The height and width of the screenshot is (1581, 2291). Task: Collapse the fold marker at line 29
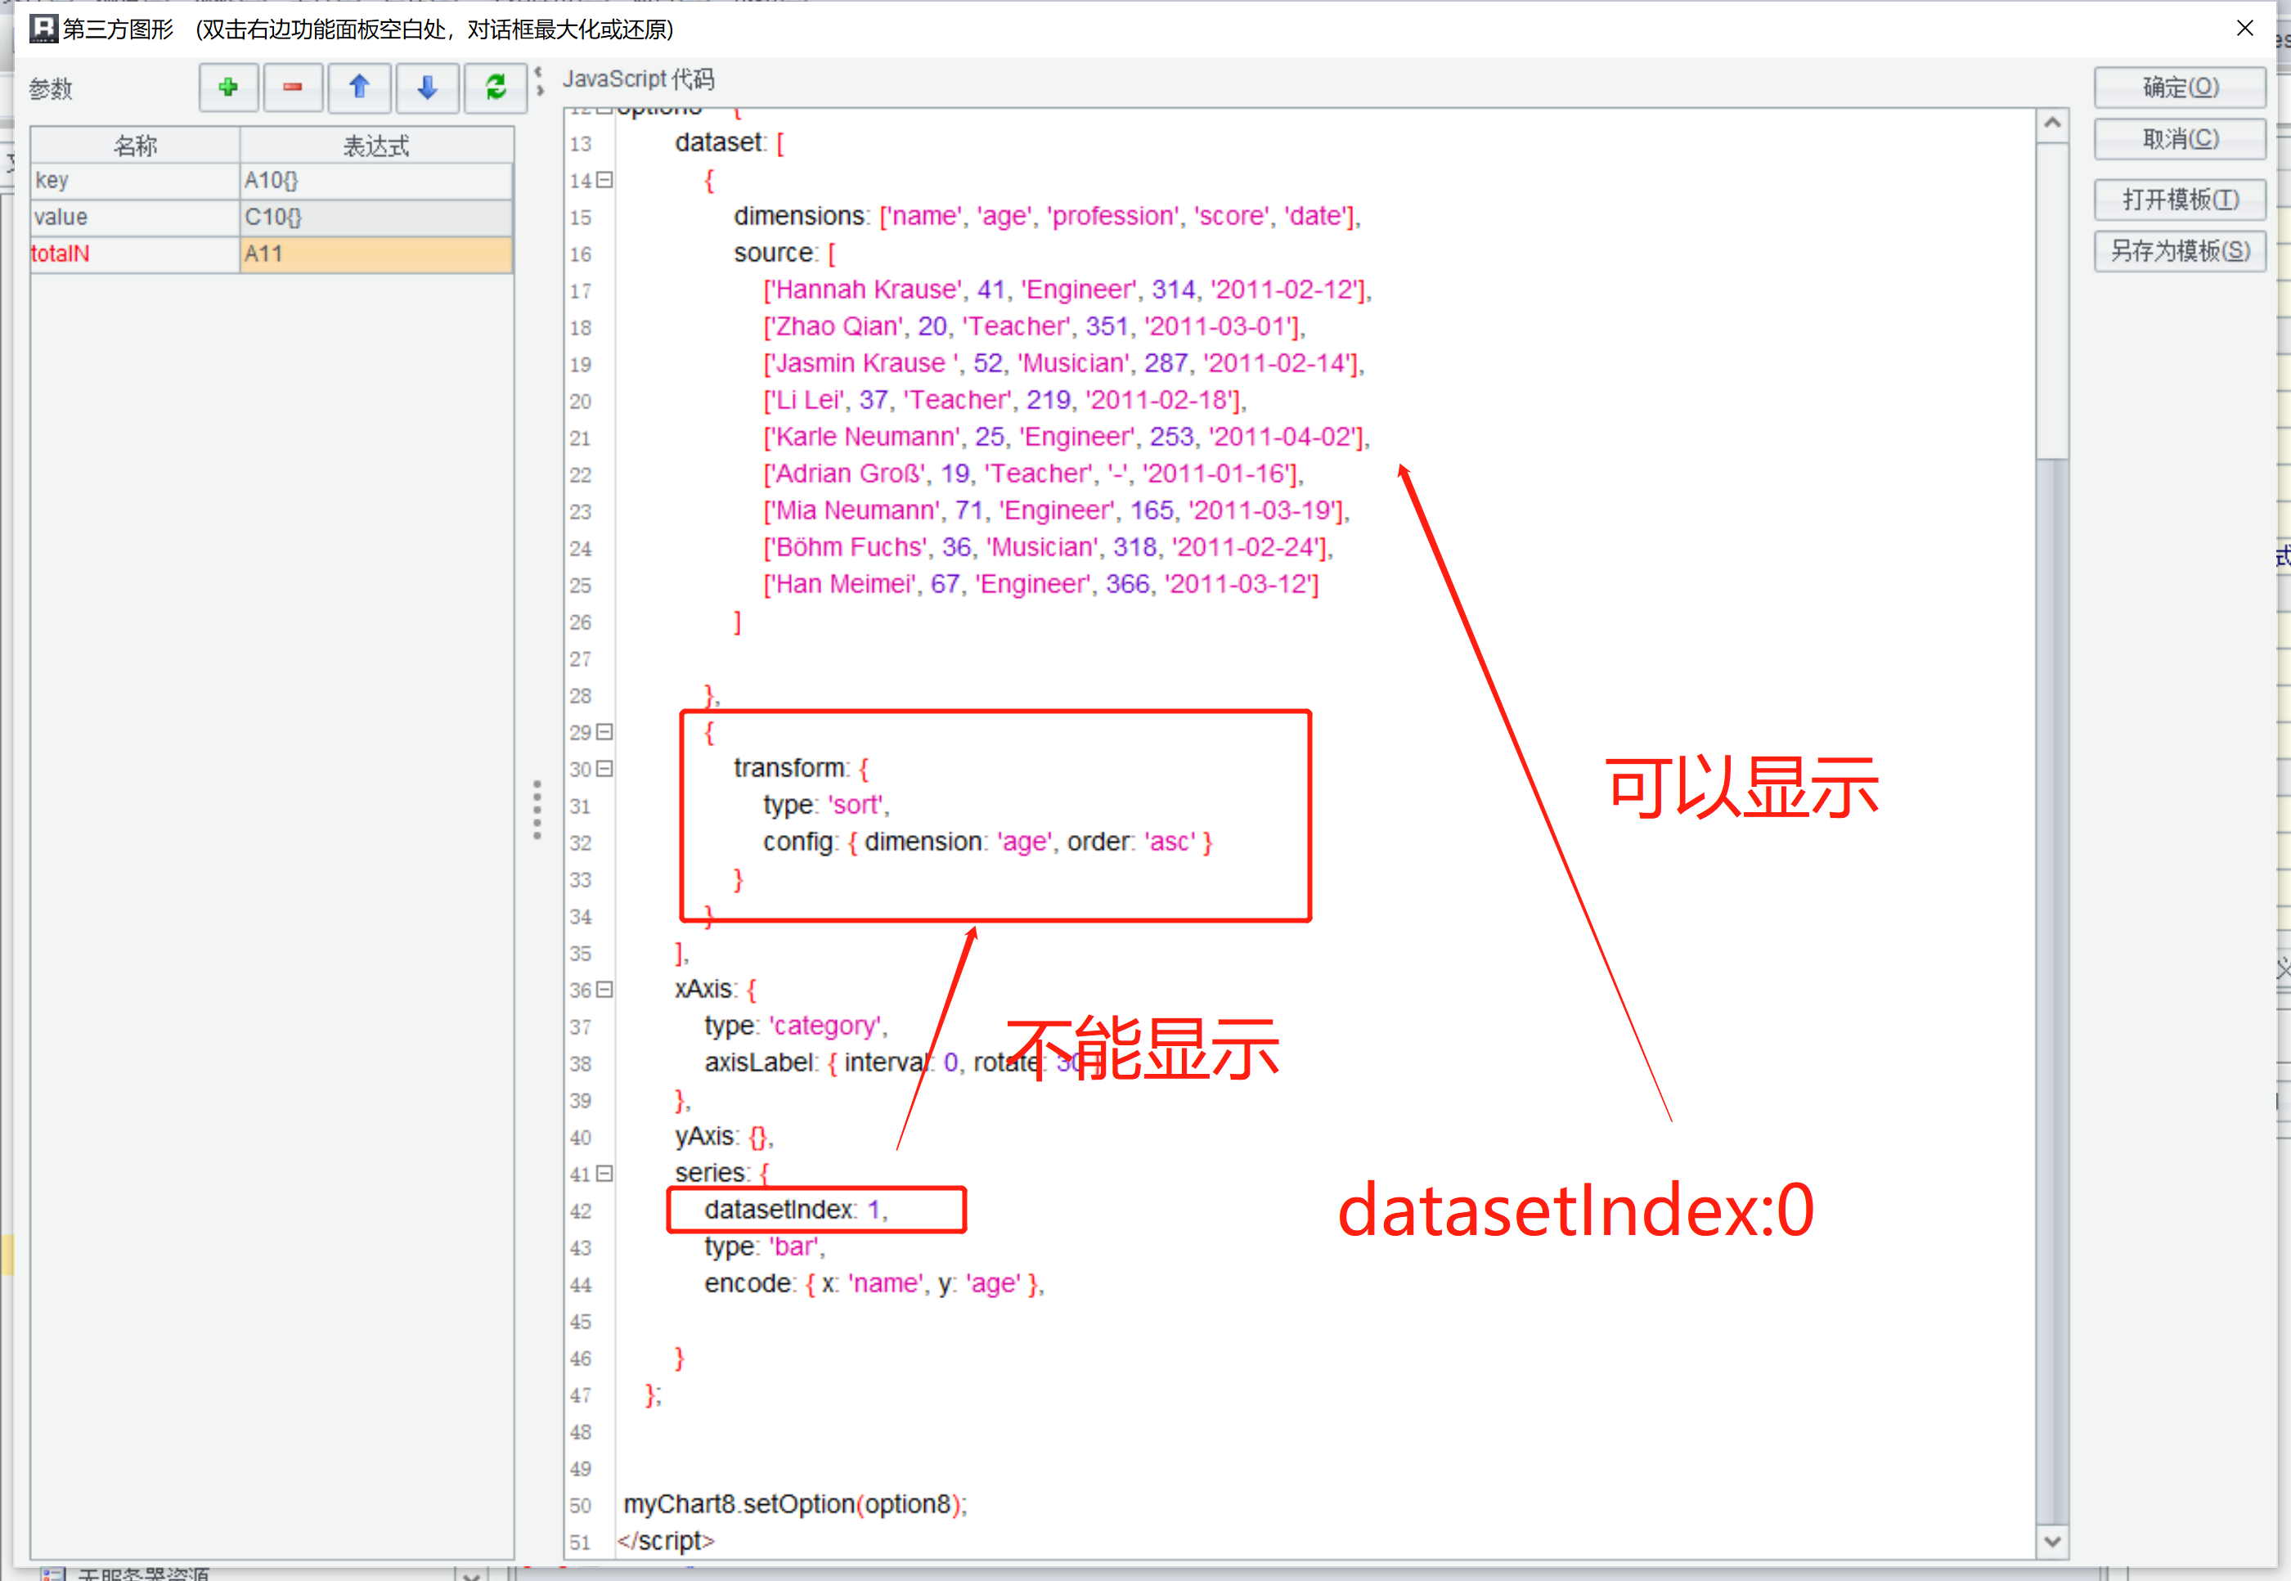click(x=605, y=732)
